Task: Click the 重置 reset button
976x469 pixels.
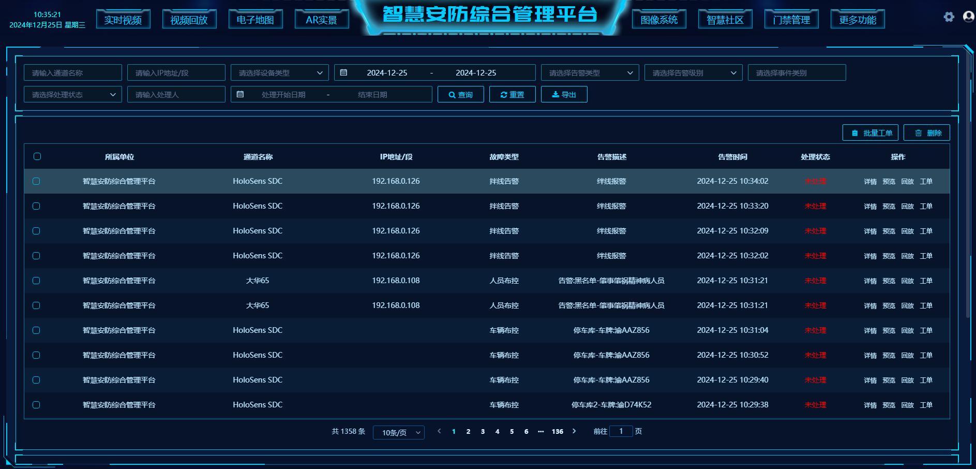Action: point(513,94)
